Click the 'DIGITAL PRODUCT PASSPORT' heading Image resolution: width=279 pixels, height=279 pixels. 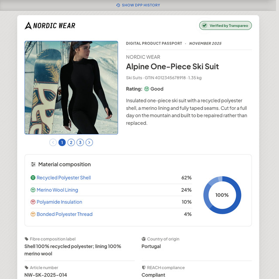click(154, 44)
